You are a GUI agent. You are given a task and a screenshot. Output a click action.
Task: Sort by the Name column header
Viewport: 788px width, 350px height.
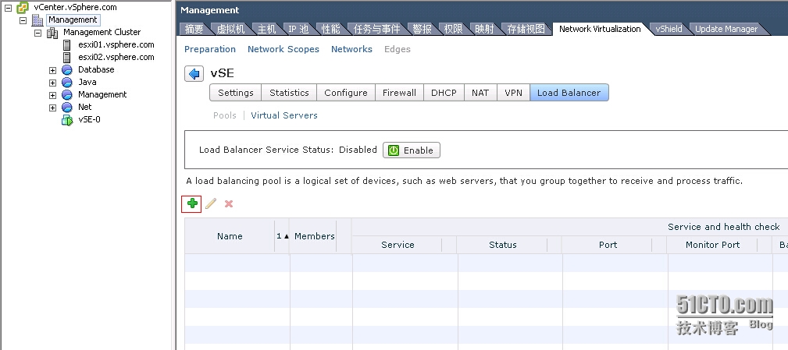(x=230, y=236)
